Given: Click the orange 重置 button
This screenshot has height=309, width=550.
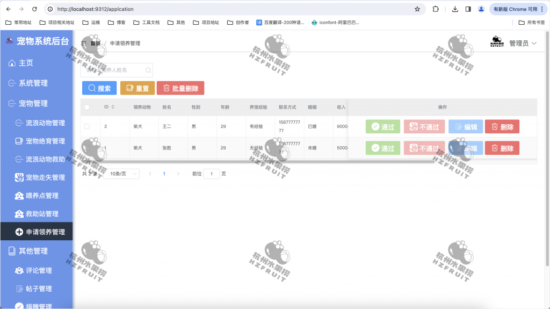Looking at the screenshot, I should 137,88.
